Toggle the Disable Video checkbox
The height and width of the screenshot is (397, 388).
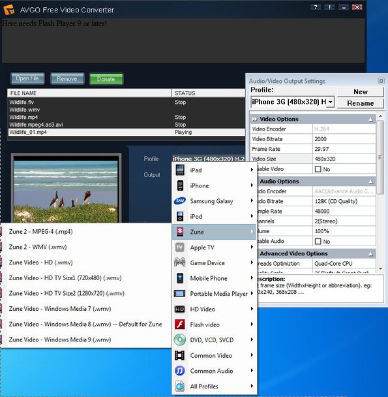[x=318, y=169]
